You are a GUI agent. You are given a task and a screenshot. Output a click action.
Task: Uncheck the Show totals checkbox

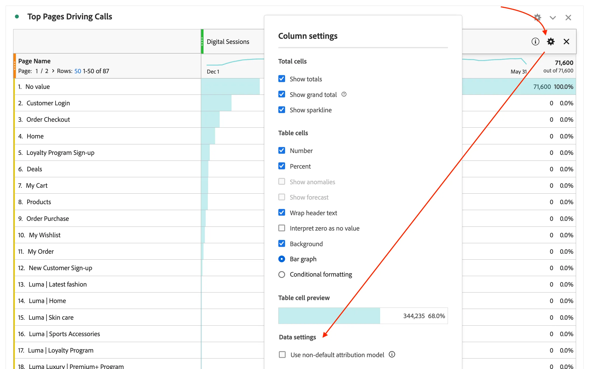pos(282,79)
